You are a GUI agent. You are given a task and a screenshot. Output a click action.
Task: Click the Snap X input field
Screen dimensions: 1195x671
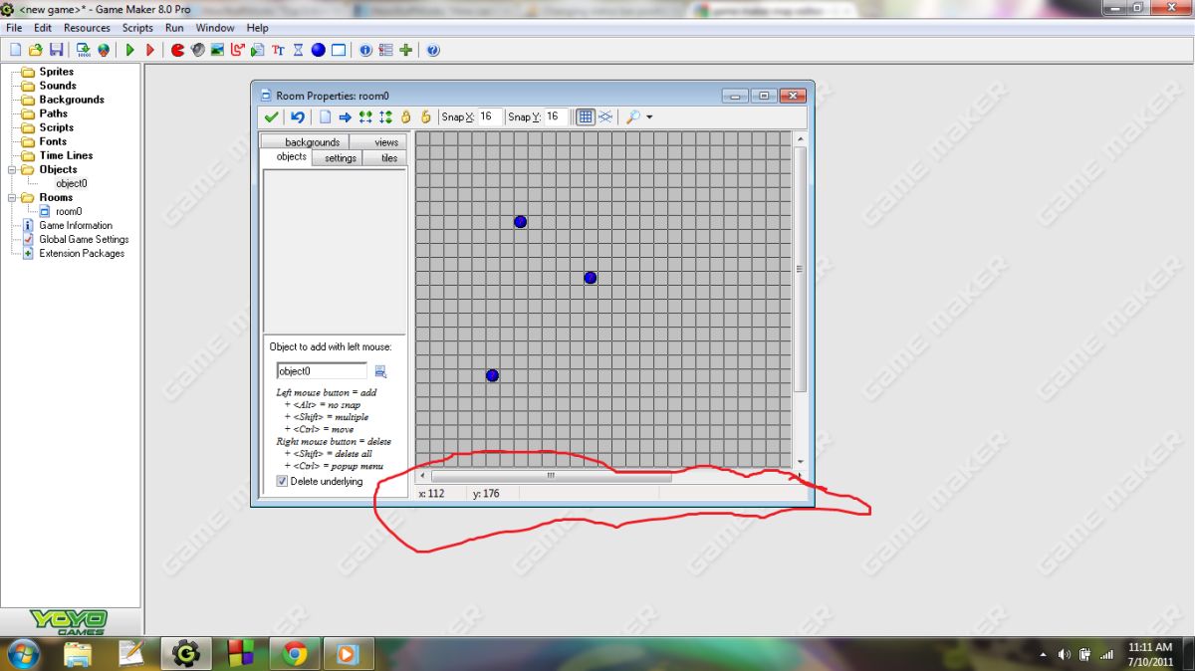pos(489,117)
